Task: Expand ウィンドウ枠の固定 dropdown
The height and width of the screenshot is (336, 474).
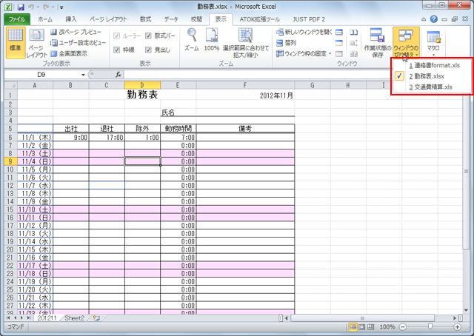Action: (304, 53)
